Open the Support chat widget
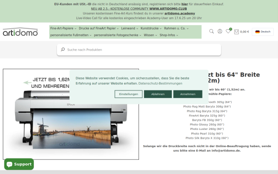Screen dimensions: 278x174 click(19, 164)
